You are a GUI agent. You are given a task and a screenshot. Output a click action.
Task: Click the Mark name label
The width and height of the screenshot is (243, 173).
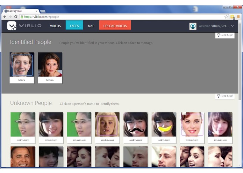tap(22, 80)
